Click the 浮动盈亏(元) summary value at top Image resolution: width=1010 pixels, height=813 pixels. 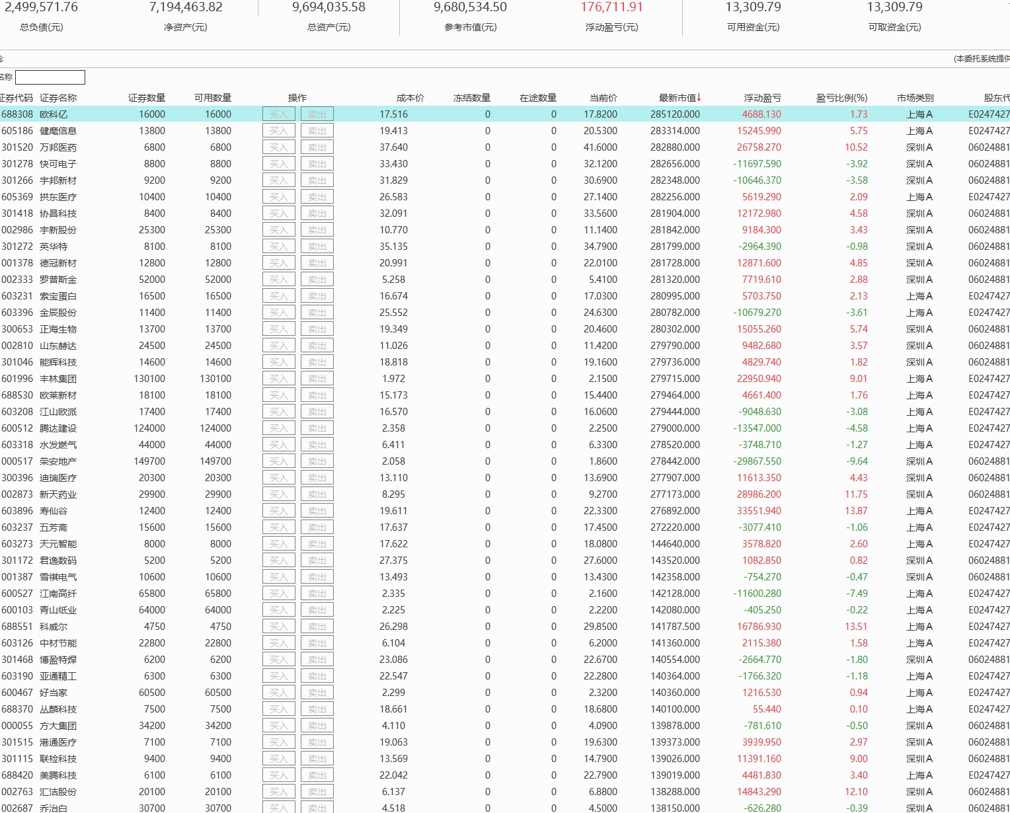click(x=611, y=7)
